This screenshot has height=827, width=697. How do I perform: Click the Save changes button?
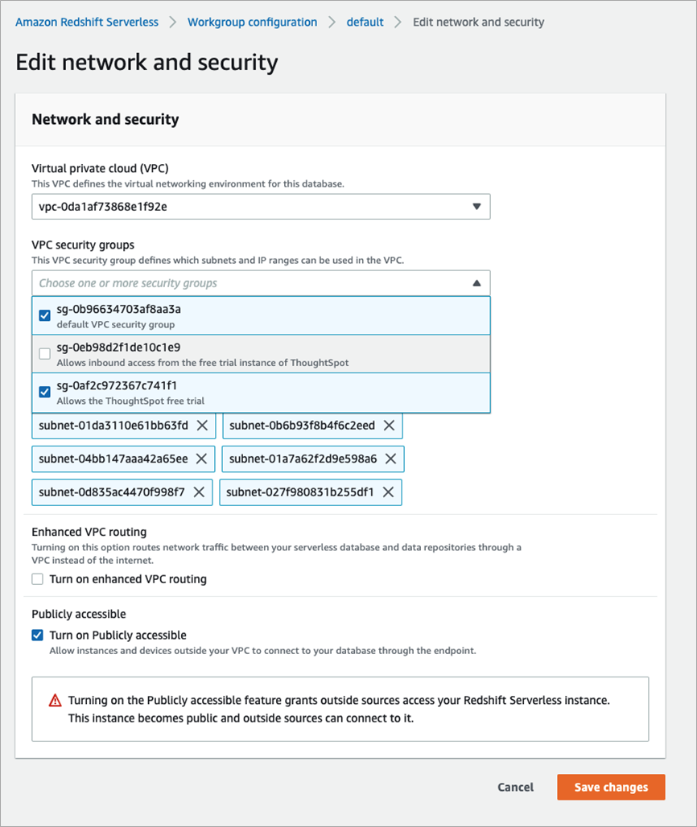pos(611,787)
